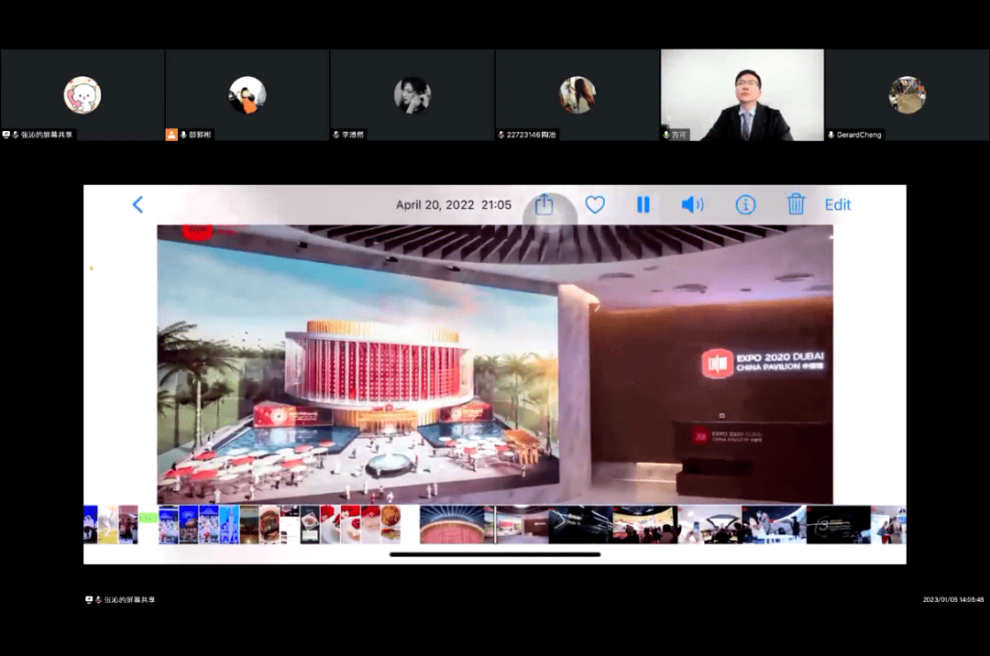This screenshot has width=990, height=656.
Task: Select the curved screen crowd thumbnail
Action: click(x=644, y=524)
